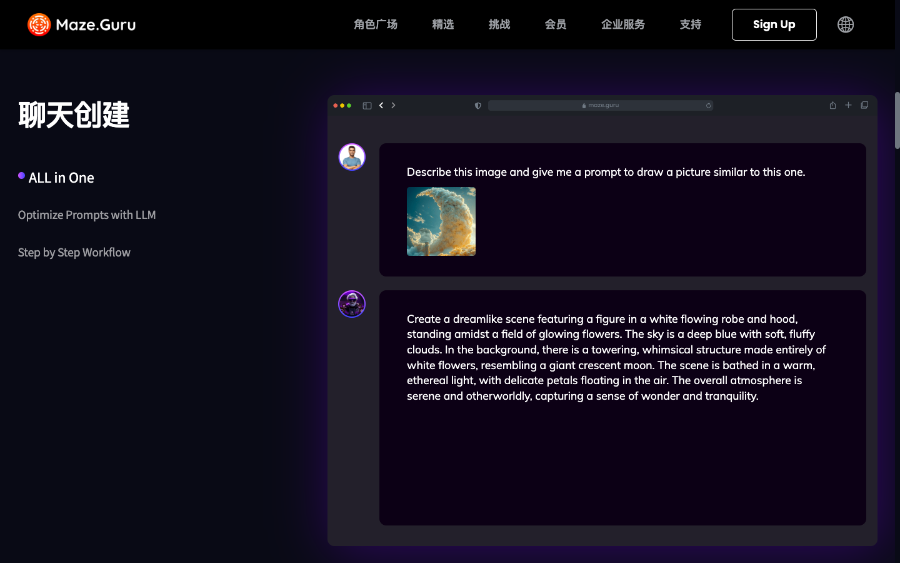Click the user avatar in the chat

pos(352,157)
